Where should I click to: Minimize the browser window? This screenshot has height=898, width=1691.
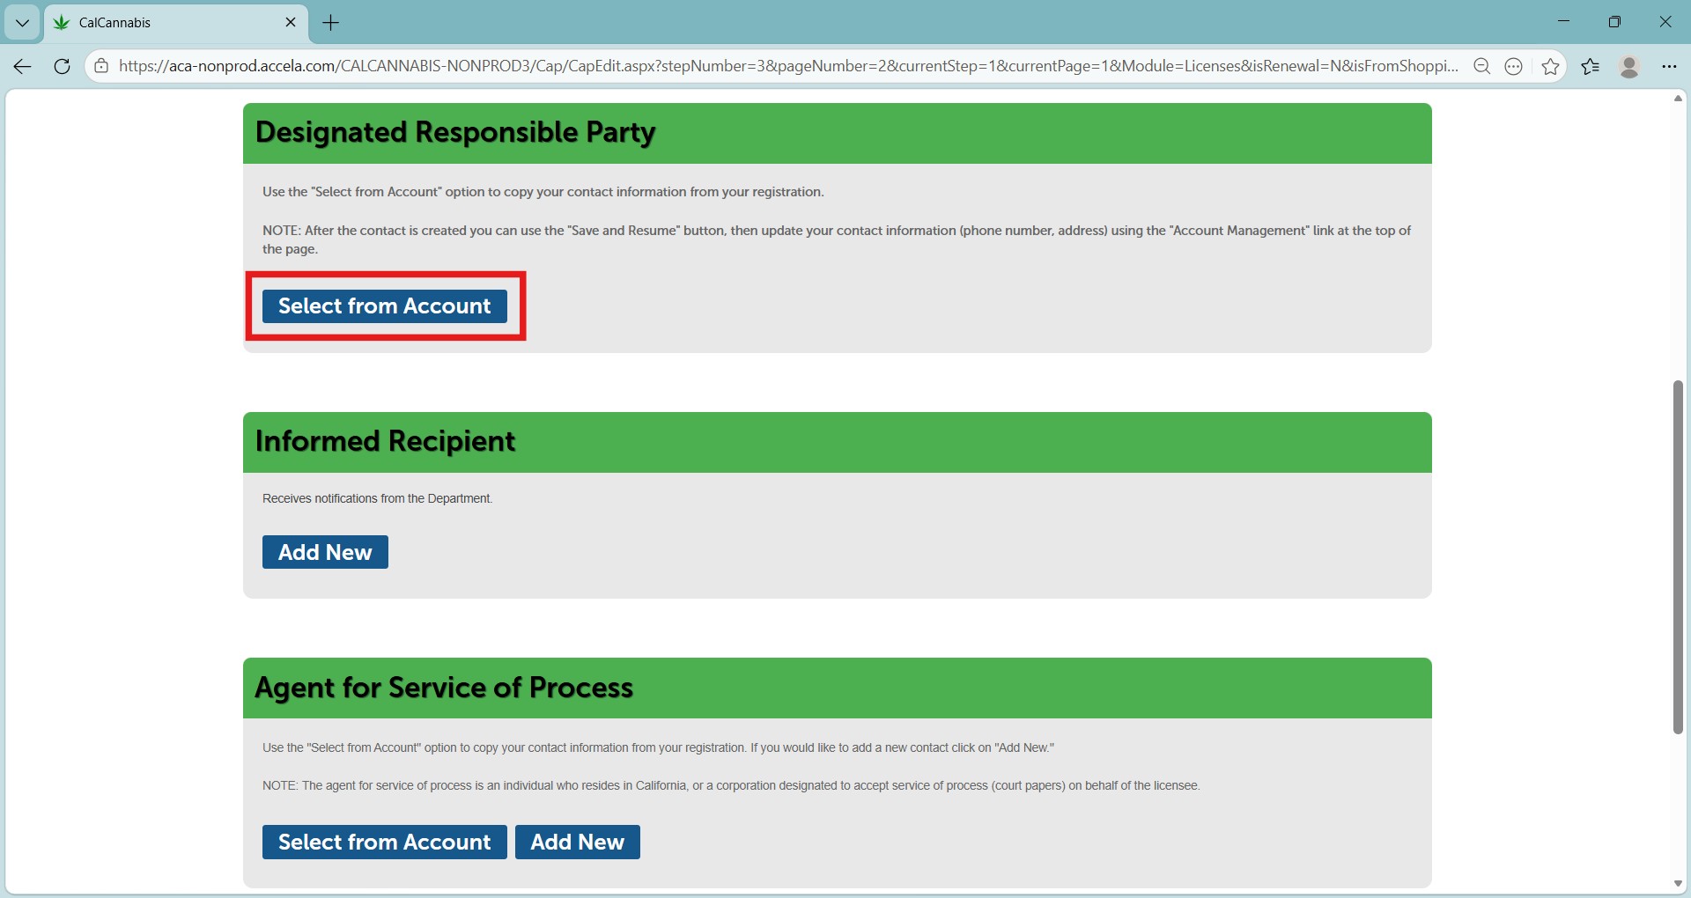pos(1564,22)
